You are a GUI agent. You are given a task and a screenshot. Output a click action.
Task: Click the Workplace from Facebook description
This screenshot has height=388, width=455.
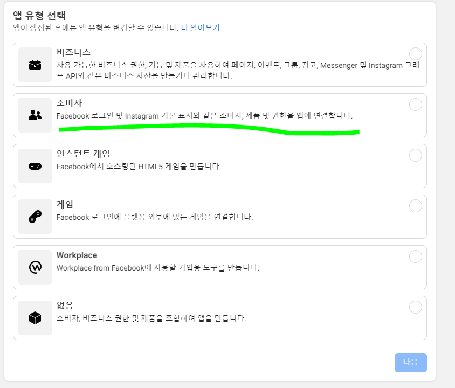click(157, 268)
